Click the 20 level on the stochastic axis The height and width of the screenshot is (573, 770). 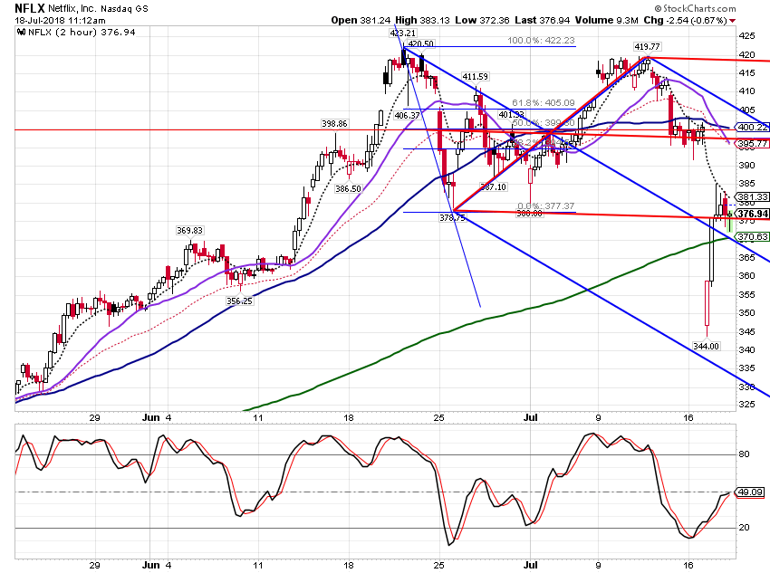tap(744, 528)
